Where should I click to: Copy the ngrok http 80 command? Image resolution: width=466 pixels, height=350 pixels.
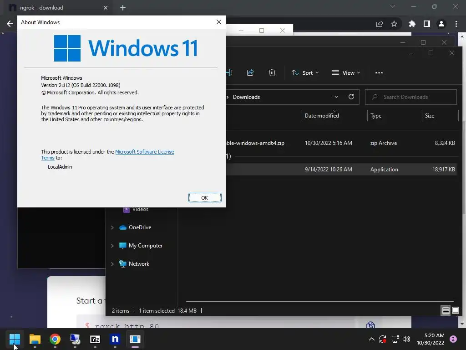pos(370,324)
